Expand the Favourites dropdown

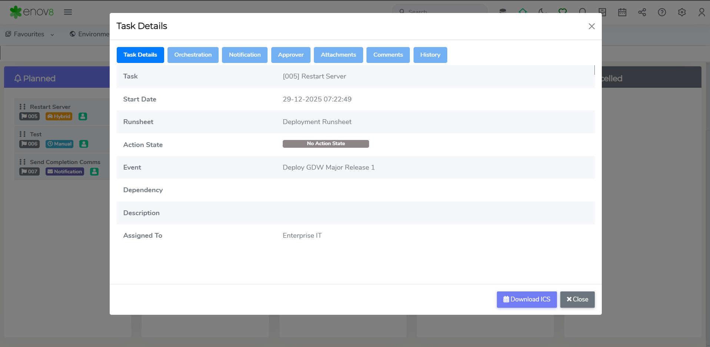(x=30, y=34)
